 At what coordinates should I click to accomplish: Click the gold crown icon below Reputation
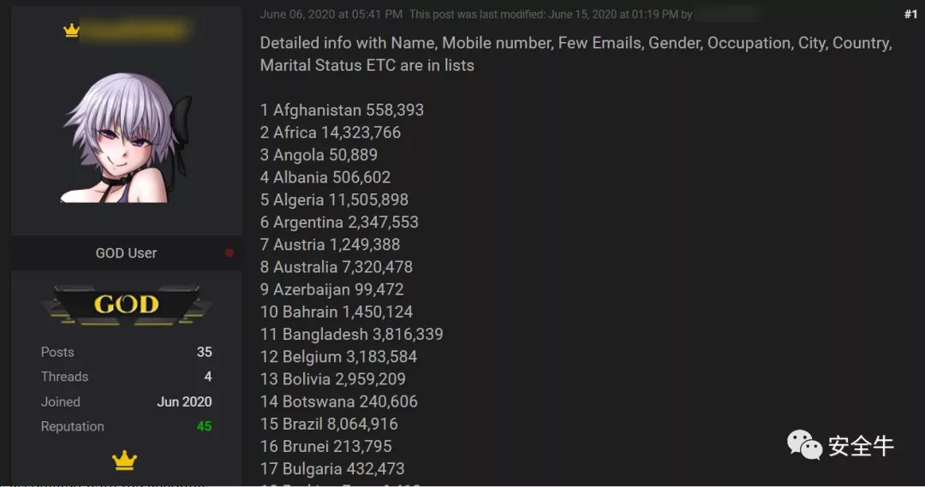pos(124,460)
